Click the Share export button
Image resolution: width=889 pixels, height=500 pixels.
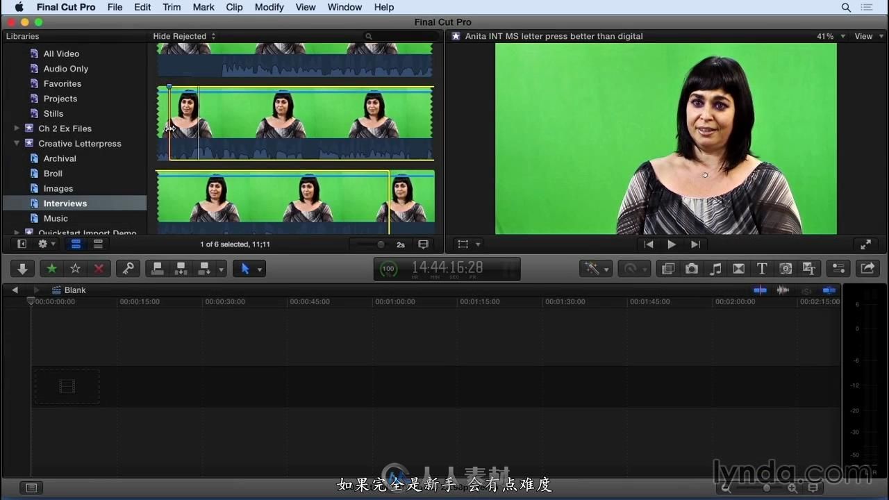(x=867, y=269)
